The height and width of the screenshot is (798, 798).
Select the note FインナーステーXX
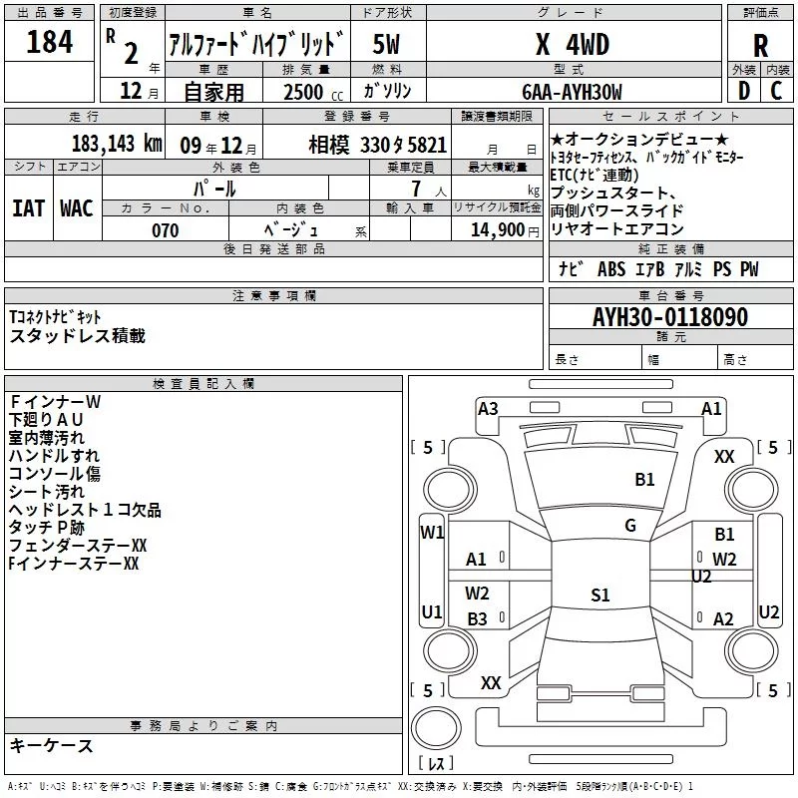click(x=74, y=564)
